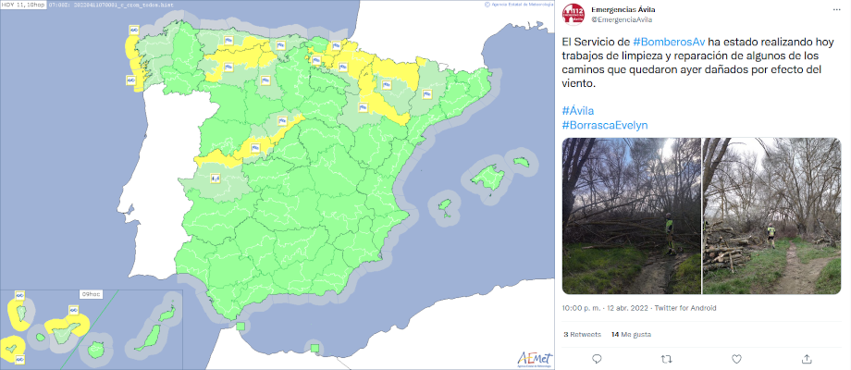This screenshot has width=851, height=370.
Task: Click the Emergencias Ávila profile avatar
Action: (573, 14)
